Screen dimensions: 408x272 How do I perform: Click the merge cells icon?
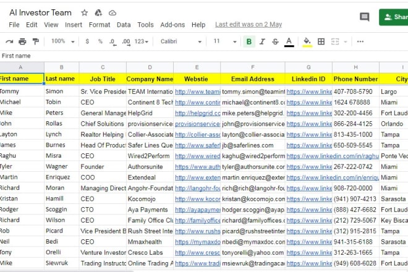pyautogui.click(x=335, y=41)
